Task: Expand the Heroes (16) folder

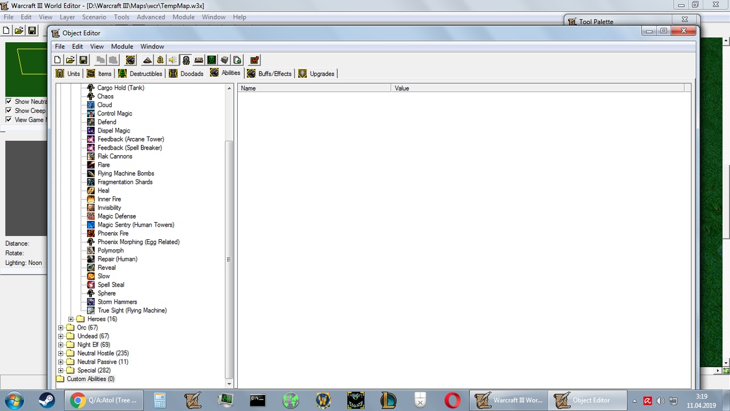Action: (x=71, y=319)
